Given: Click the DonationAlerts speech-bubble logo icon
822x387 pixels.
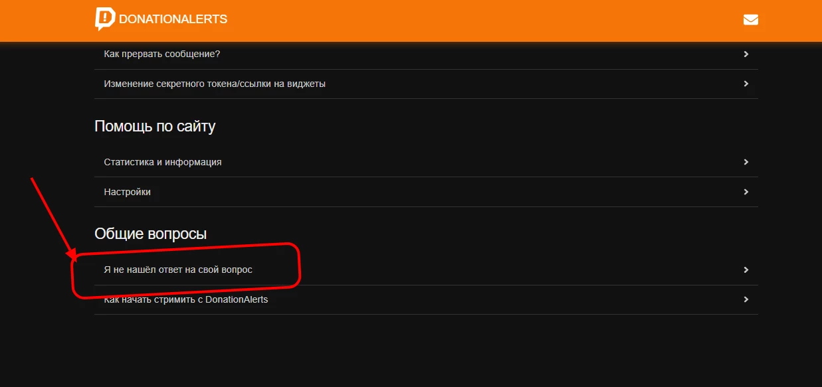Looking at the screenshot, I should click(104, 19).
